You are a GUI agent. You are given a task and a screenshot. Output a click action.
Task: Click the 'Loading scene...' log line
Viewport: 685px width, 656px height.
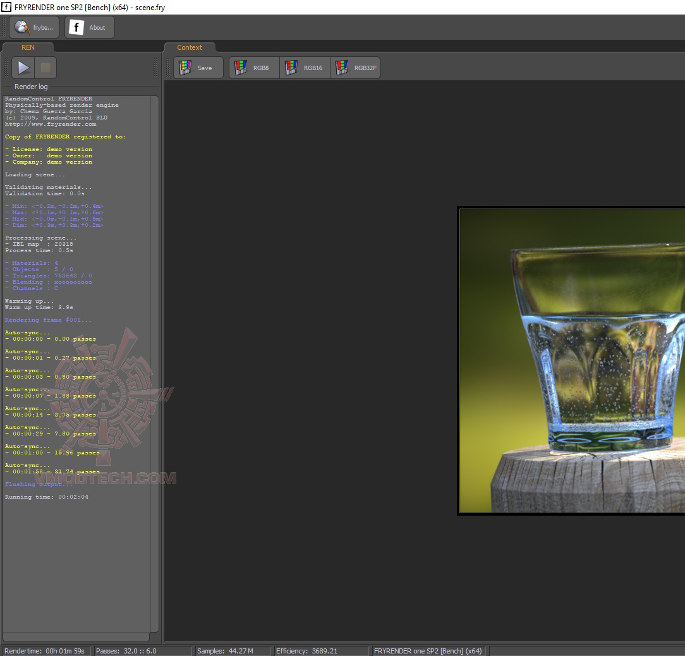(35, 175)
